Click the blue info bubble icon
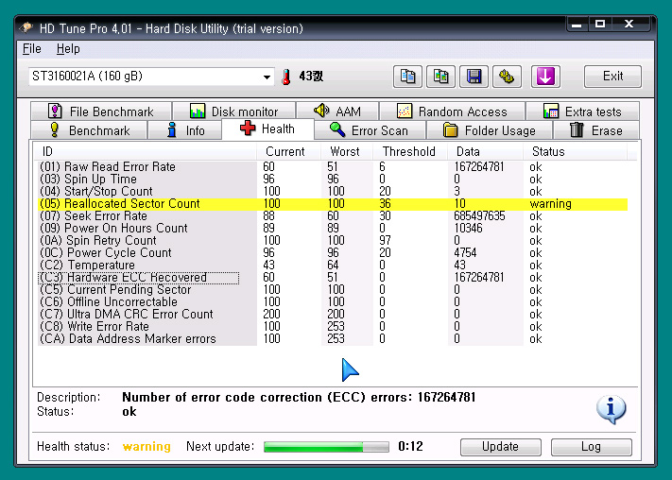The height and width of the screenshot is (480, 672). (611, 409)
